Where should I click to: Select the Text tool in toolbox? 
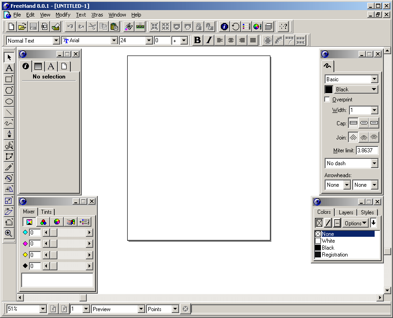[9, 68]
